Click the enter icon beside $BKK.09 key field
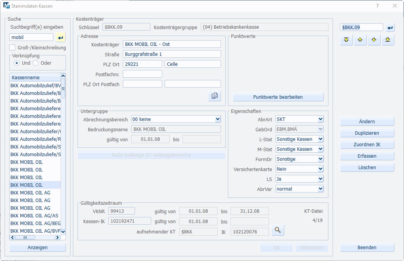 [390, 28]
